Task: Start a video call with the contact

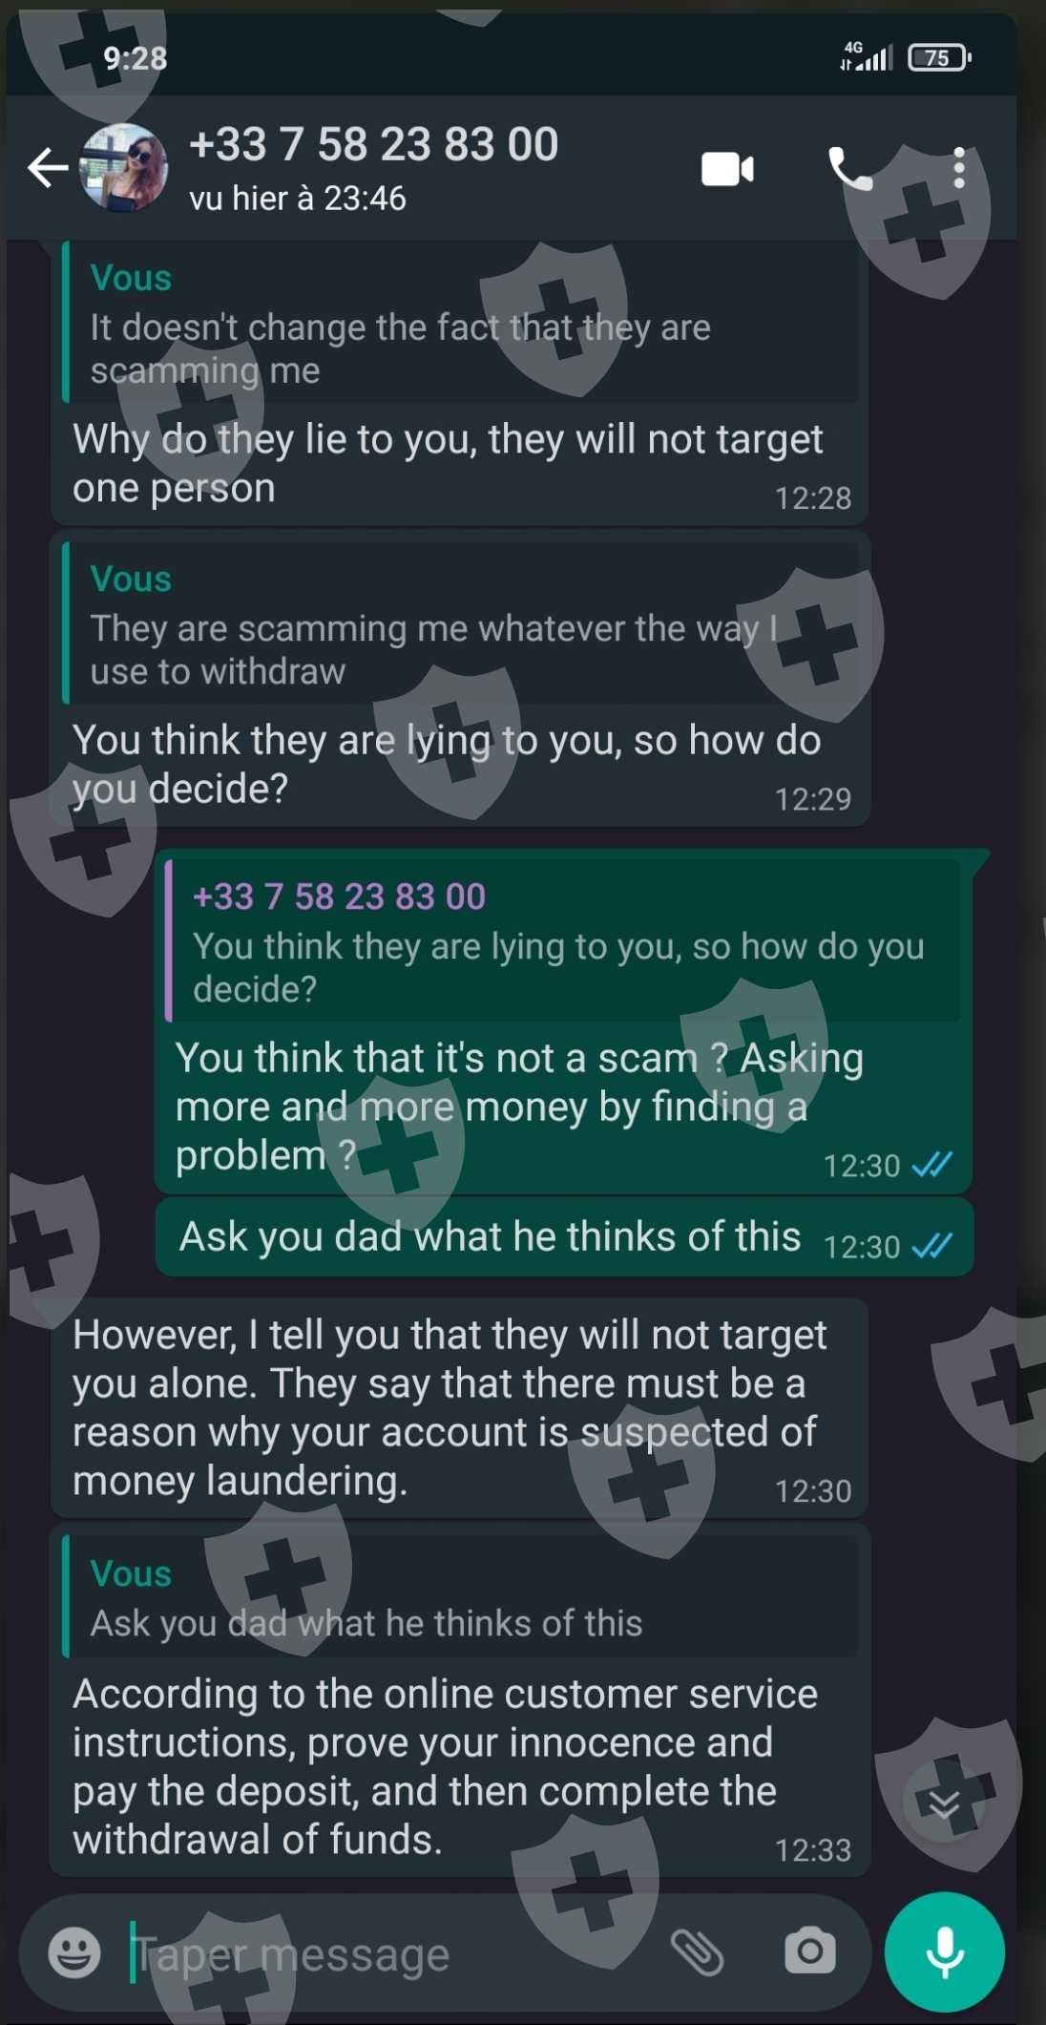Action: coord(727,170)
